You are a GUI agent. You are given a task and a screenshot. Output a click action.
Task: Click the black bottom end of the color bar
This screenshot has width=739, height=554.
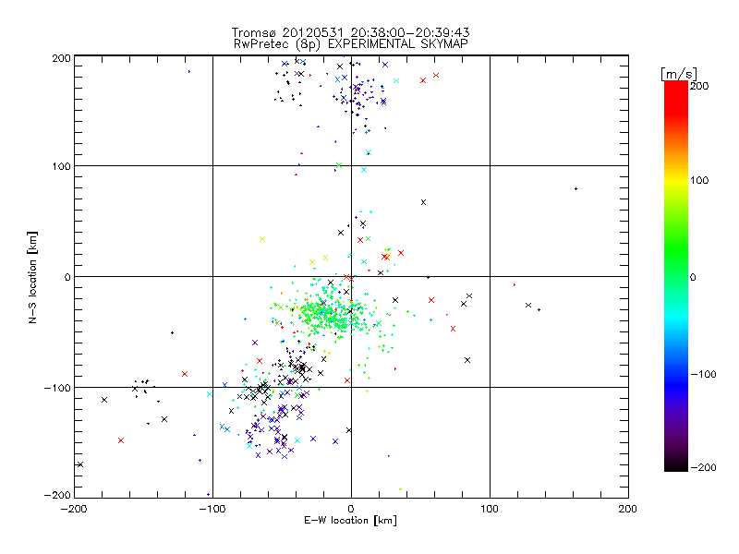[676, 464]
